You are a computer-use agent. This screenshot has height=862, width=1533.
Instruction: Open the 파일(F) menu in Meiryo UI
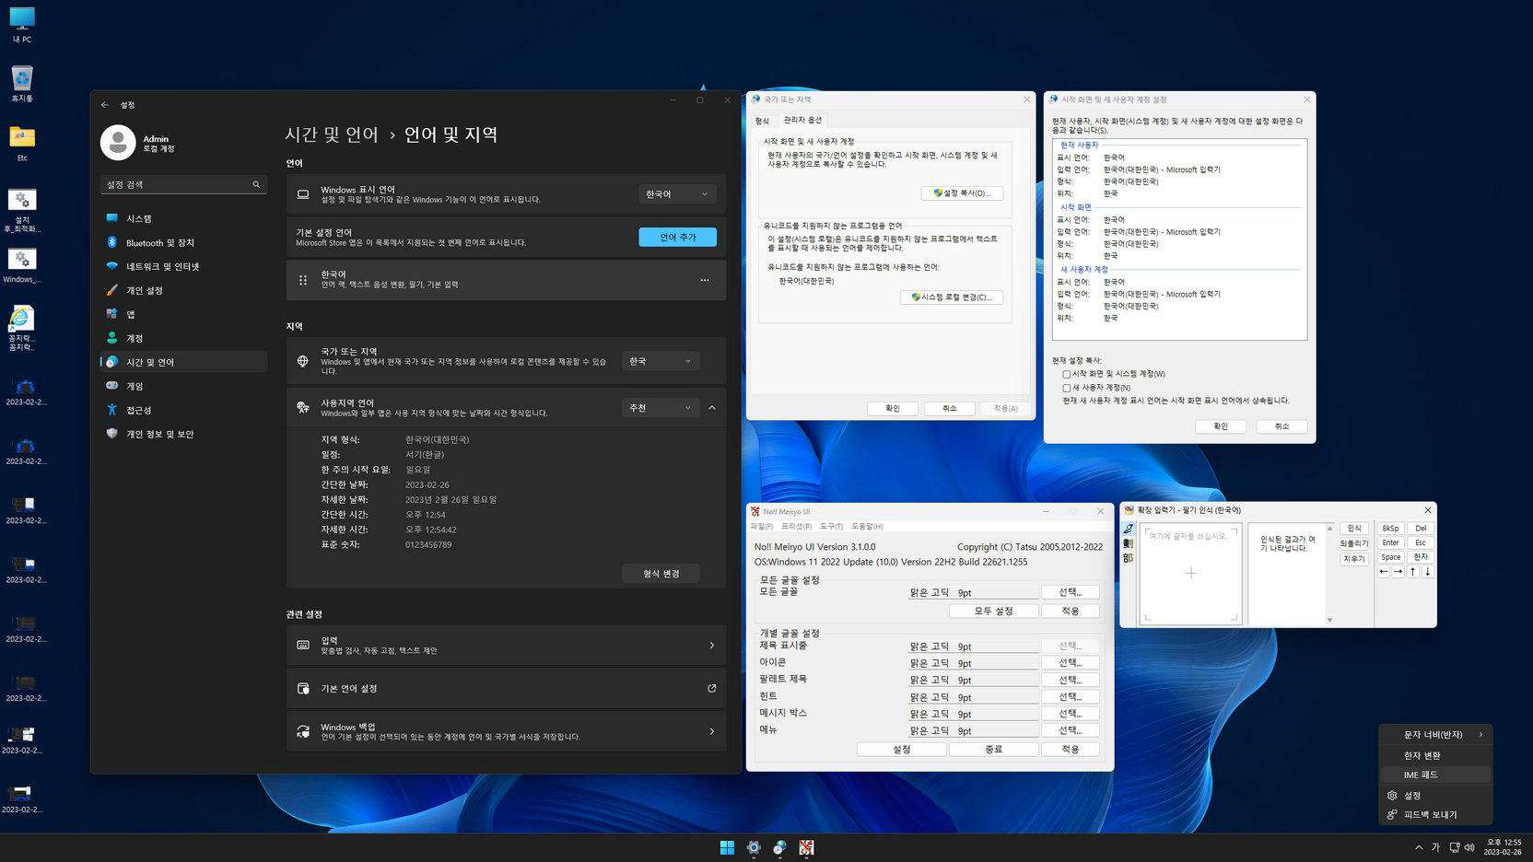(x=761, y=527)
